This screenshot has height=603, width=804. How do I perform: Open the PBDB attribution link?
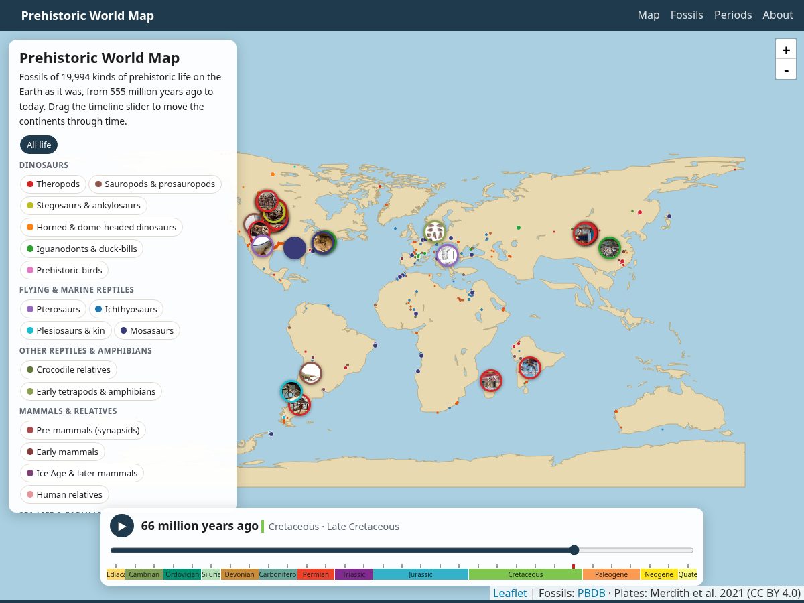click(592, 593)
